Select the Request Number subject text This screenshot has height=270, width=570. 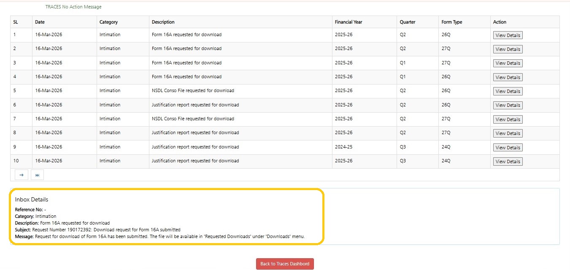point(106,230)
